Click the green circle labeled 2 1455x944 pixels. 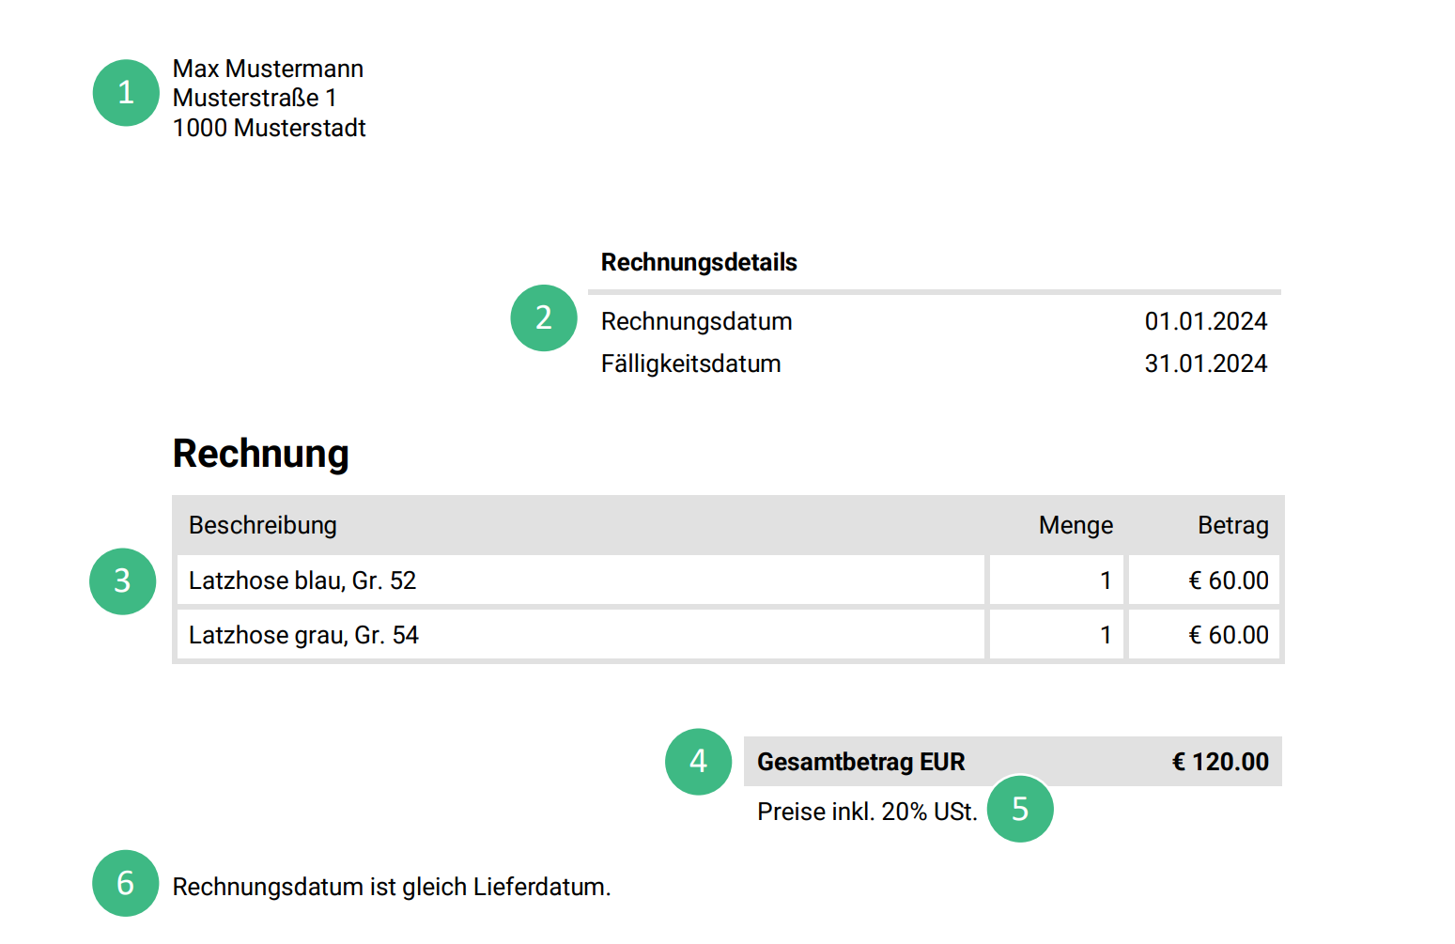coord(544,318)
